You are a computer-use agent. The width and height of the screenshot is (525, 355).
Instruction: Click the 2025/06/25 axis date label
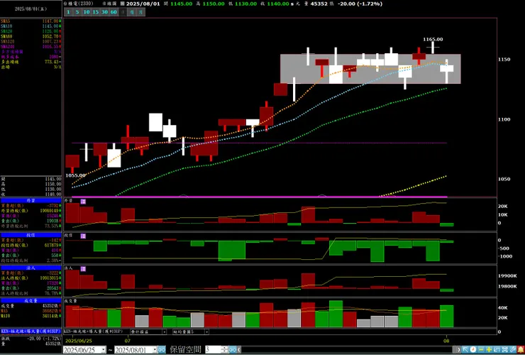coord(79,341)
